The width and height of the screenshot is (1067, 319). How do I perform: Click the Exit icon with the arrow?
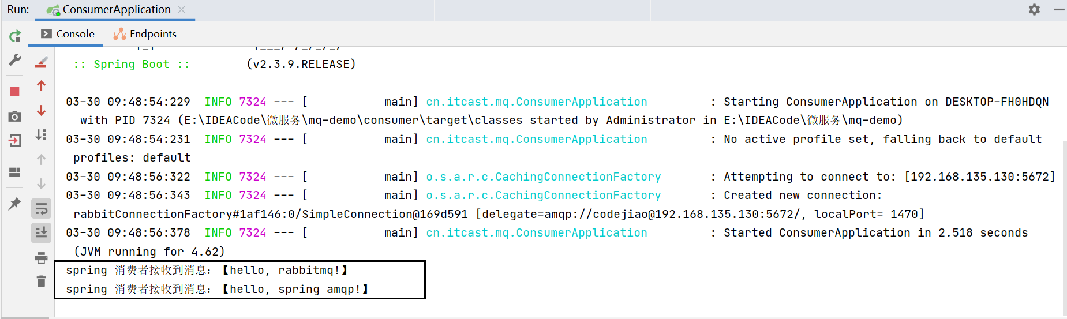tap(15, 140)
